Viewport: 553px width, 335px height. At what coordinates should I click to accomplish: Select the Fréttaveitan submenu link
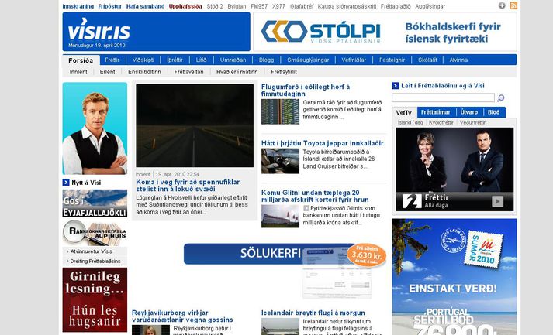pyautogui.click(x=188, y=72)
